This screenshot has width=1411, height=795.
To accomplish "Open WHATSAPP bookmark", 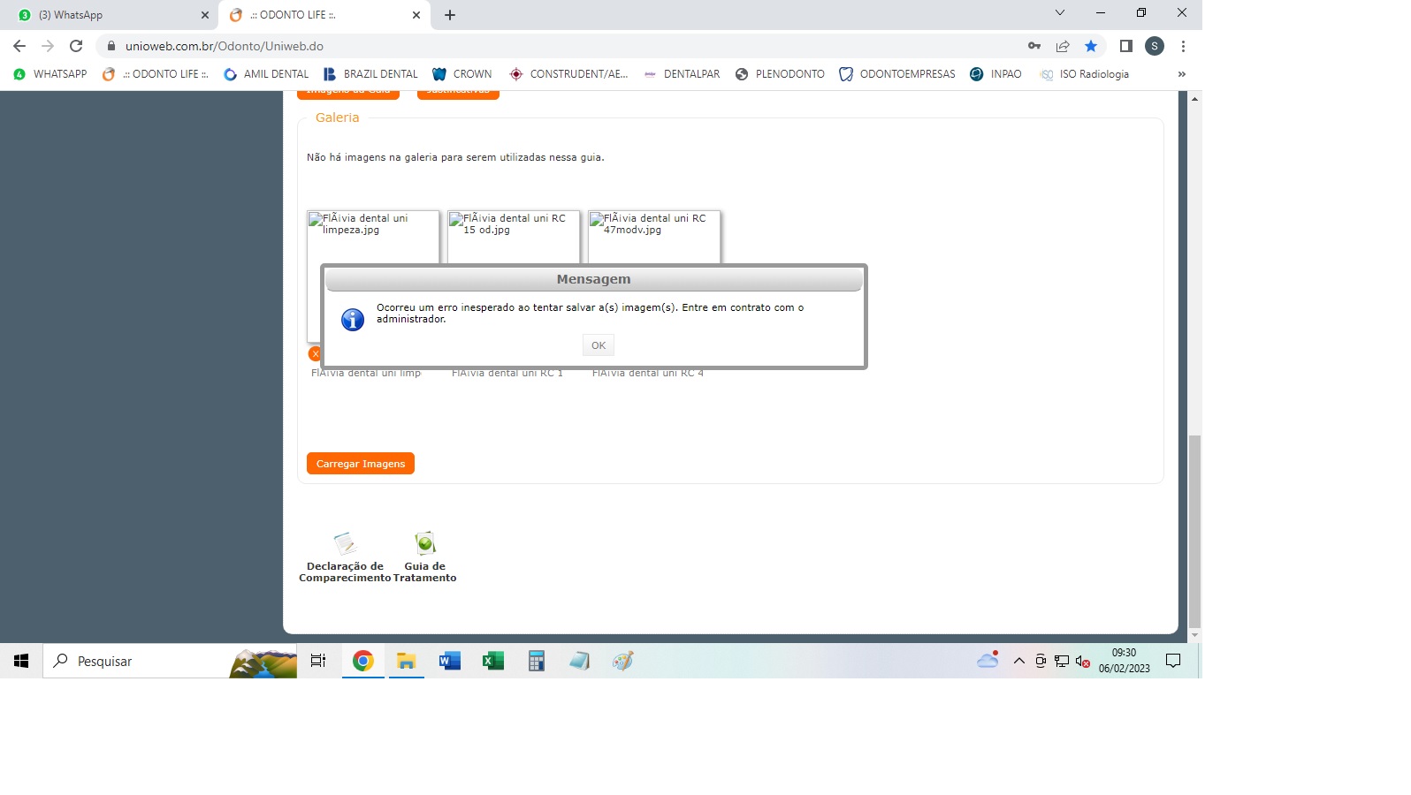I will (x=50, y=74).
